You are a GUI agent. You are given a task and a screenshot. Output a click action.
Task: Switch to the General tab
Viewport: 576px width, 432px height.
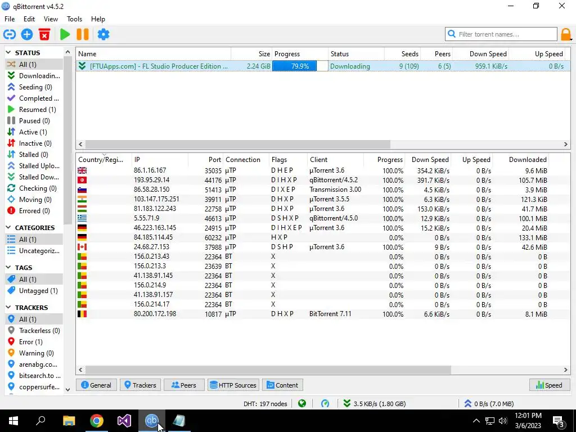[x=96, y=385]
